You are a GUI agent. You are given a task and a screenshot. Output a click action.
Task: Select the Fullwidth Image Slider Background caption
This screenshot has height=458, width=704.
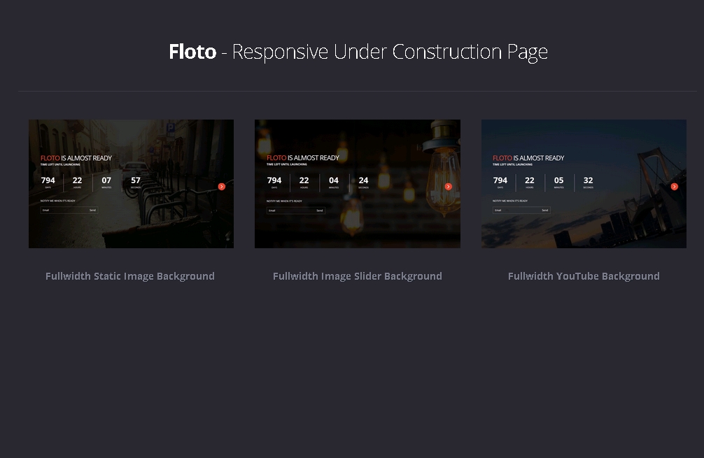(x=357, y=276)
